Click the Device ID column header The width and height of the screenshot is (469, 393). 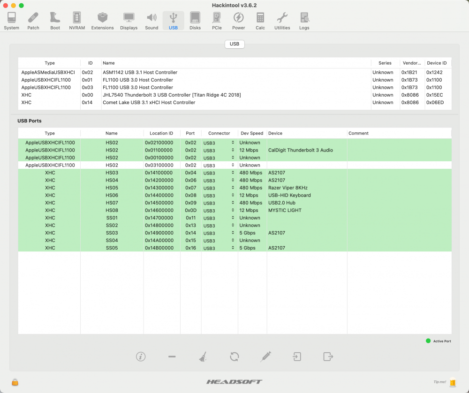(437, 63)
